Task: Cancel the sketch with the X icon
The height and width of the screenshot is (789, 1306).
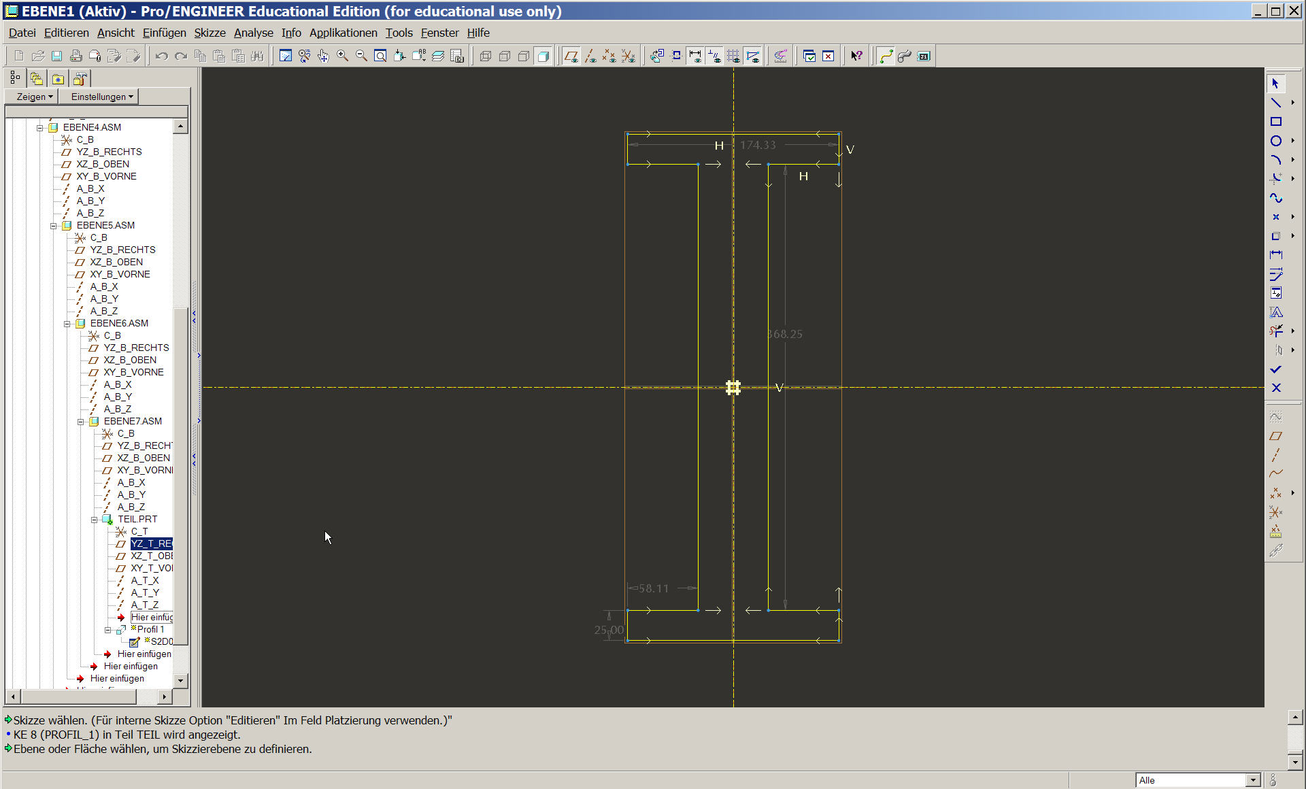Action: (x=1276, y=388)
